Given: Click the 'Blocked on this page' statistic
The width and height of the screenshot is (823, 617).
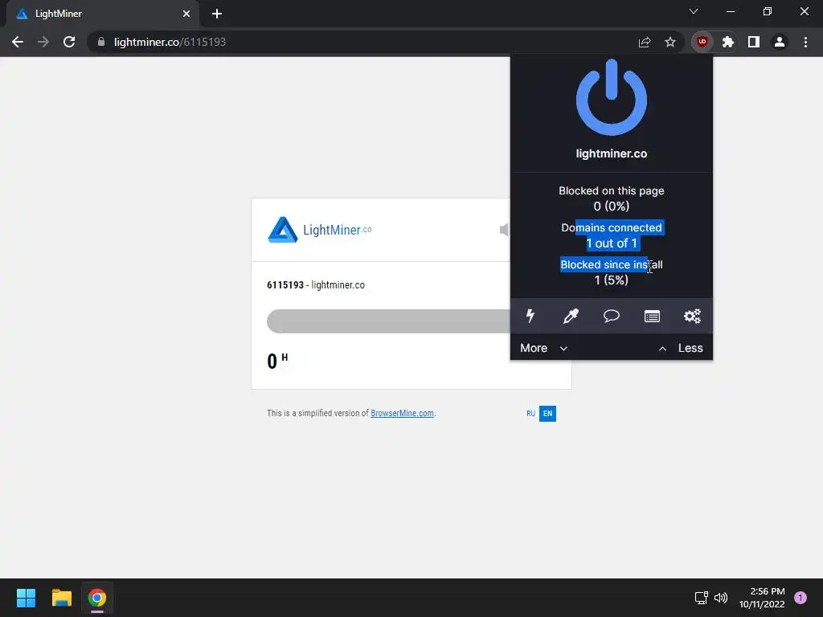Looking at the screenshot, I should pos(612,198).
